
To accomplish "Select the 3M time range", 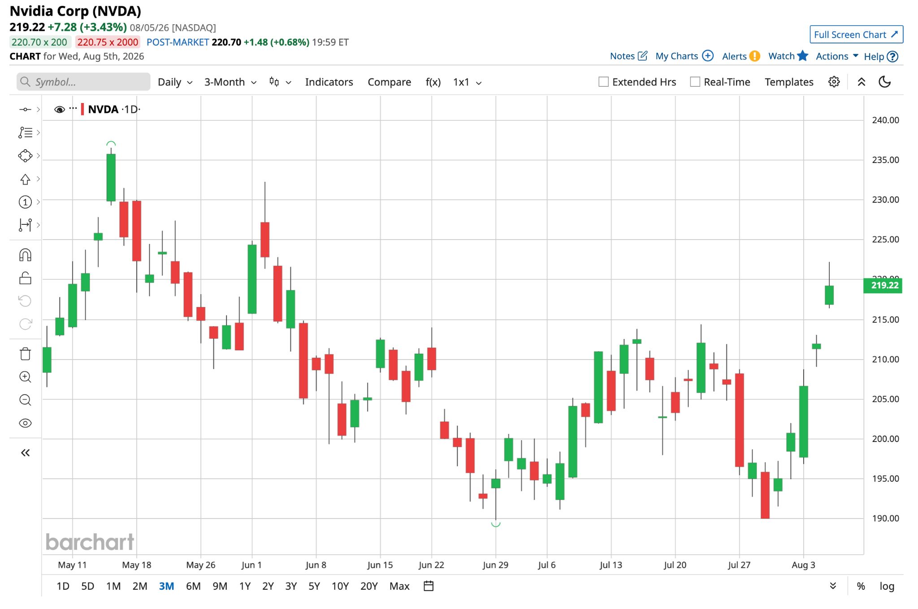I will [x=166, y=586].
